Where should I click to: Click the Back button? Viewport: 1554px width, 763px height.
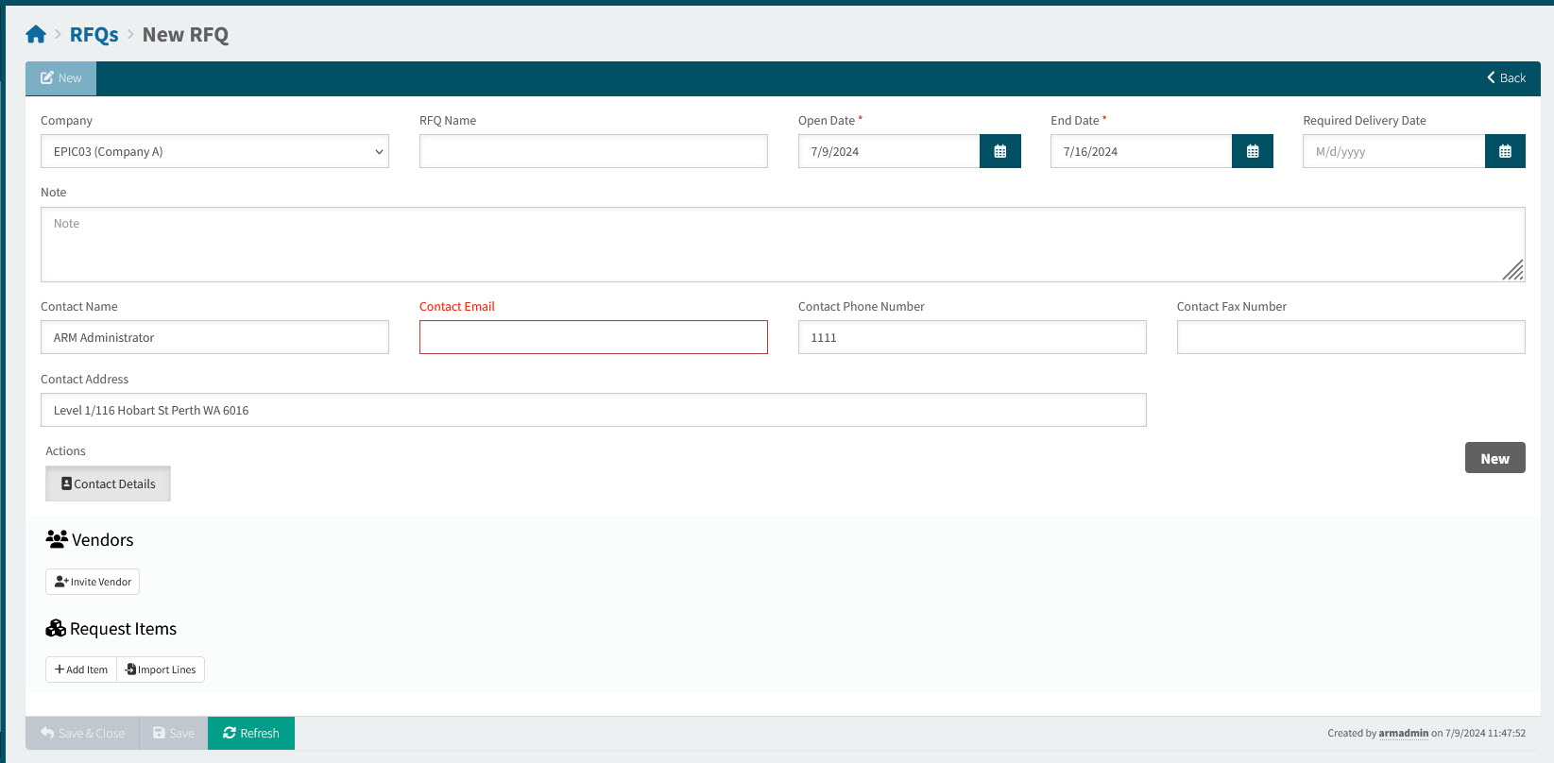tap(1506, 78)
